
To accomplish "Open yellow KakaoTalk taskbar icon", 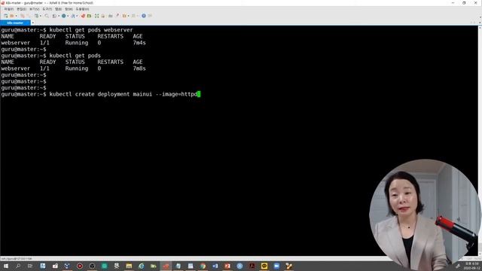I will 264,266.
